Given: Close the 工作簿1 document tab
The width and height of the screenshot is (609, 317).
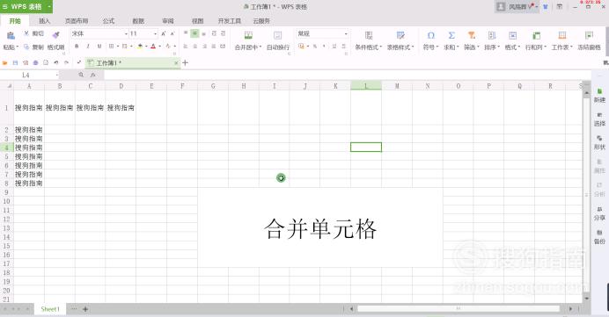Looking at the screenshot, I should [176, 62].
